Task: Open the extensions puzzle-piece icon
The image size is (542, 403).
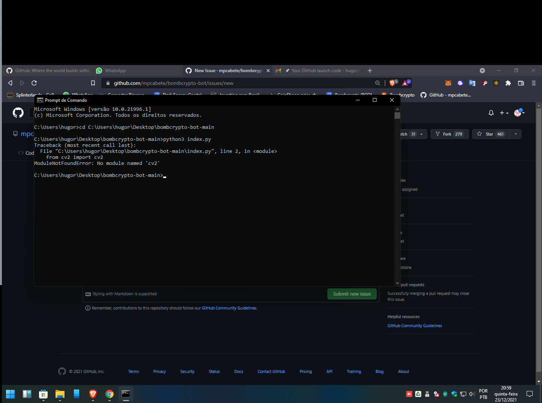Action: click(x=508, y=83)
